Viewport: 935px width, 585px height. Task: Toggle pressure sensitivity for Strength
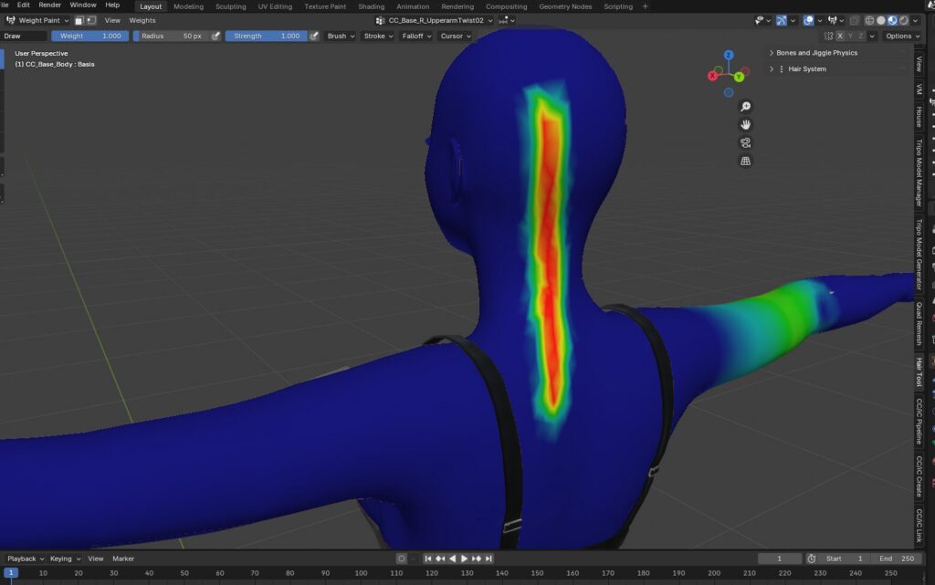coord(314,36)
